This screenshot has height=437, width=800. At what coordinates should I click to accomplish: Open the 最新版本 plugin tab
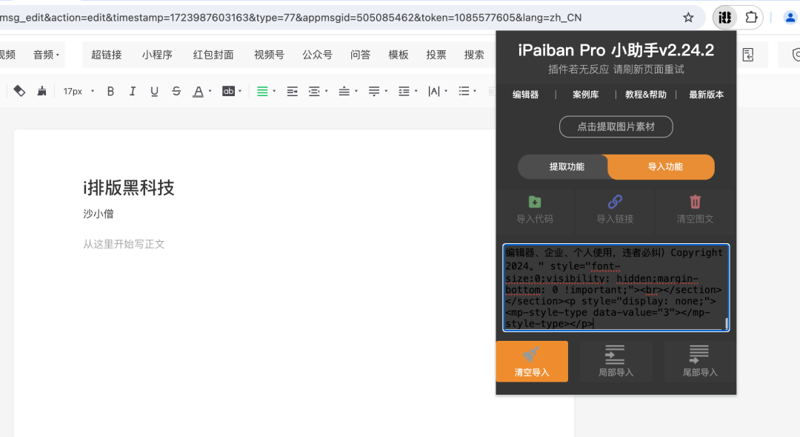click(706, 94)
